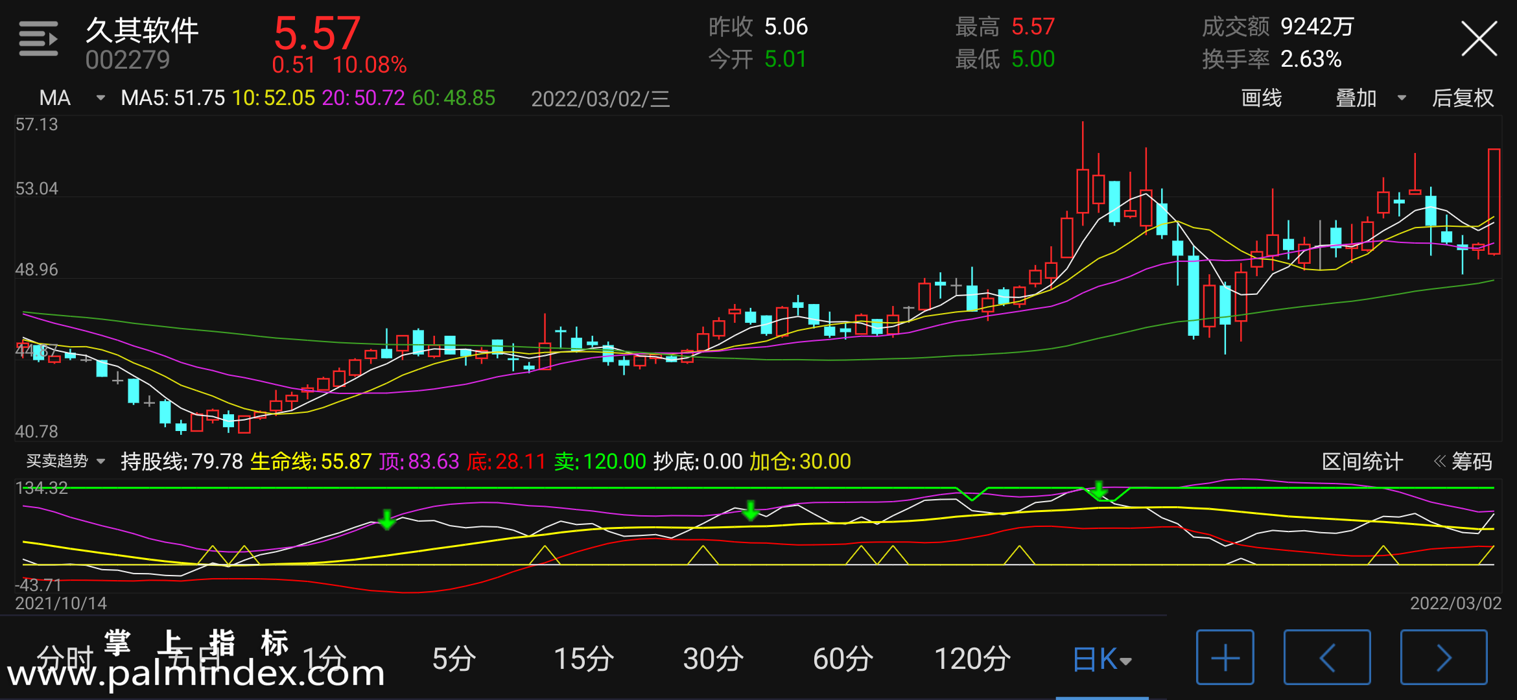This screenshot has width=1517, height=700.
Task: Click the 抄底: 0.00 readout
Action: pyautogui.click(x=698, y=461)
